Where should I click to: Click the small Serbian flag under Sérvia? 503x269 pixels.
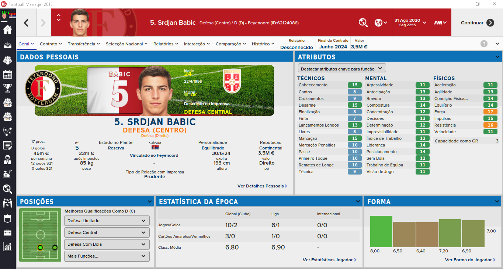tap(155, 148)
